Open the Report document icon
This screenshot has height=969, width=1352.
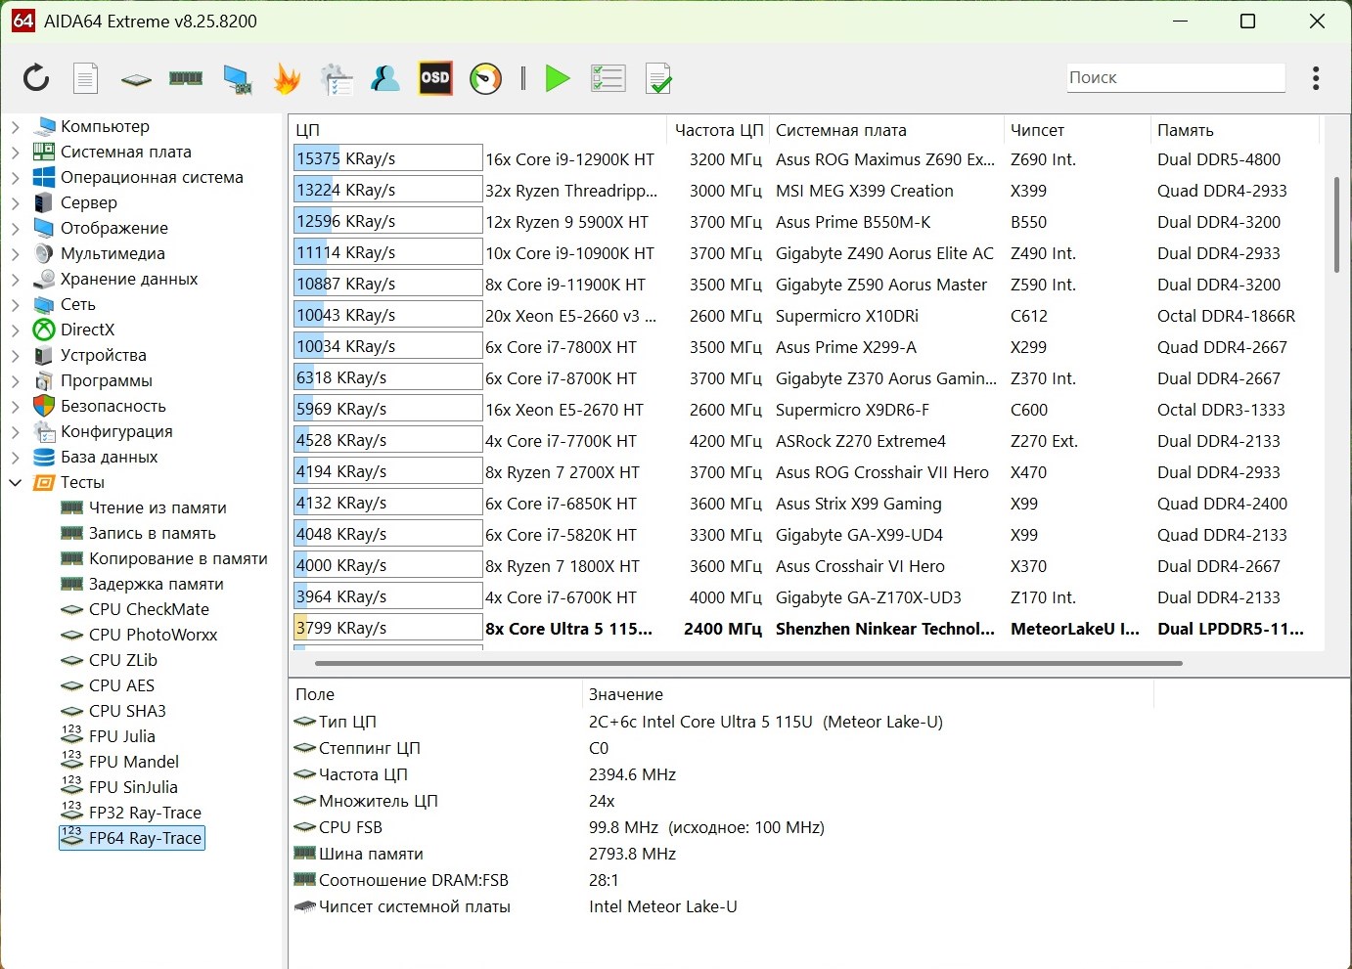pyautogui.click(x=86, y=78)
